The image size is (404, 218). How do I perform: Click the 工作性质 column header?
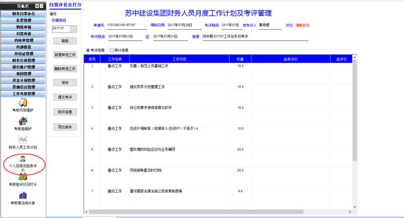114,59
